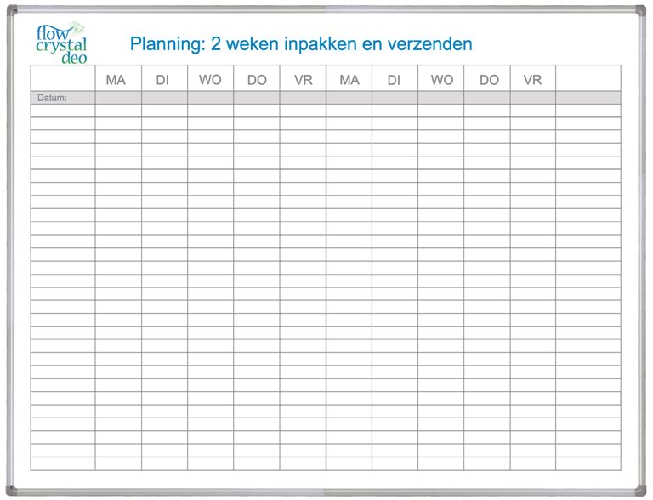
Task: Select the second week VR header
Action: tap(532, 80)
